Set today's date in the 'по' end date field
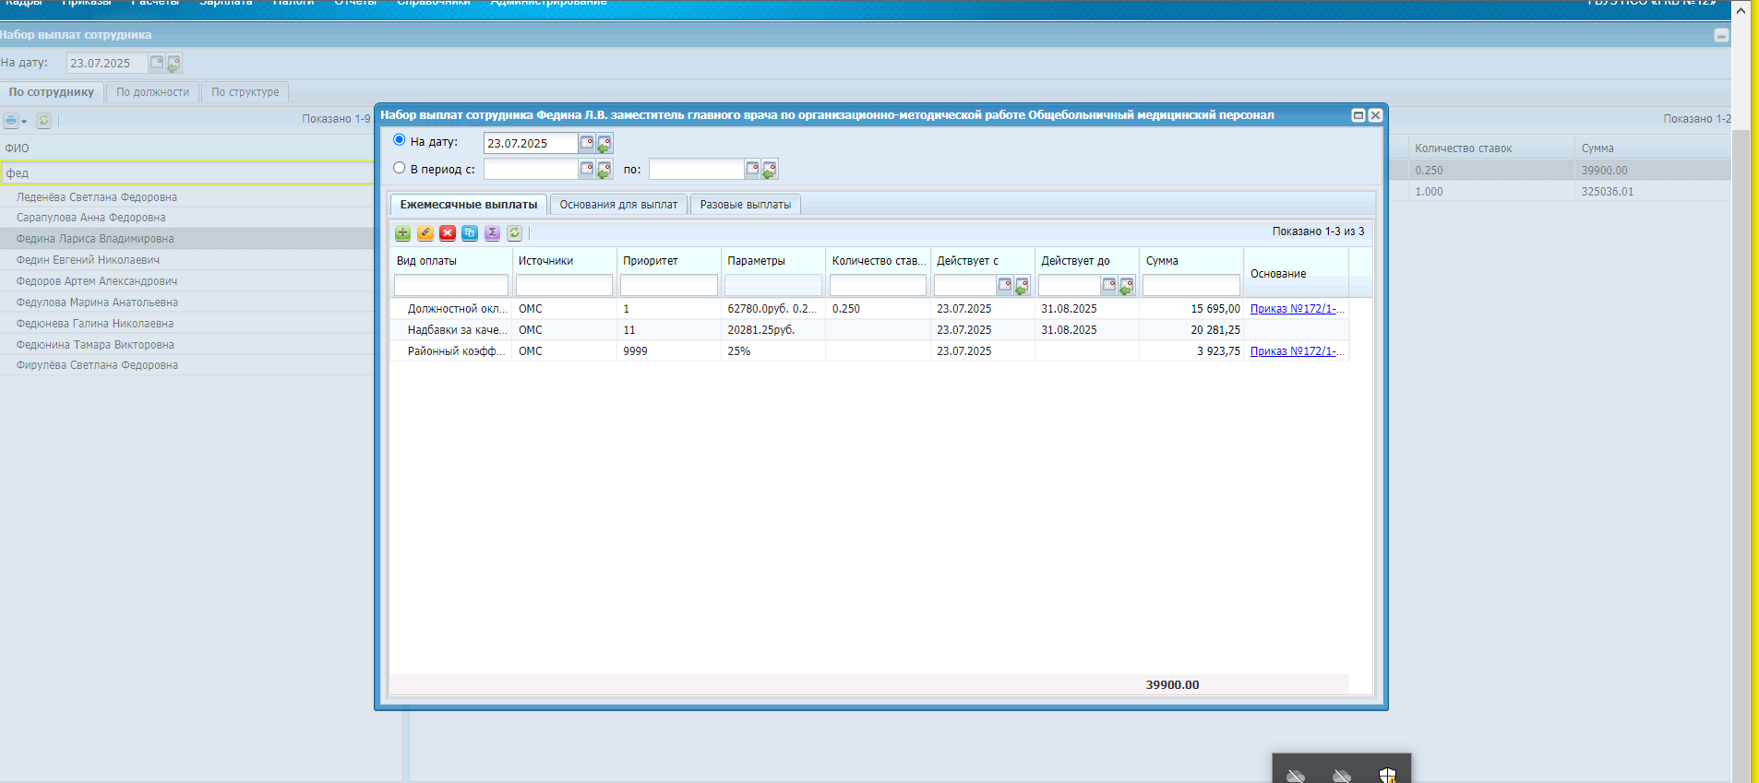The height and width of the screenshot is (783, 1759). tap(770, 170)
